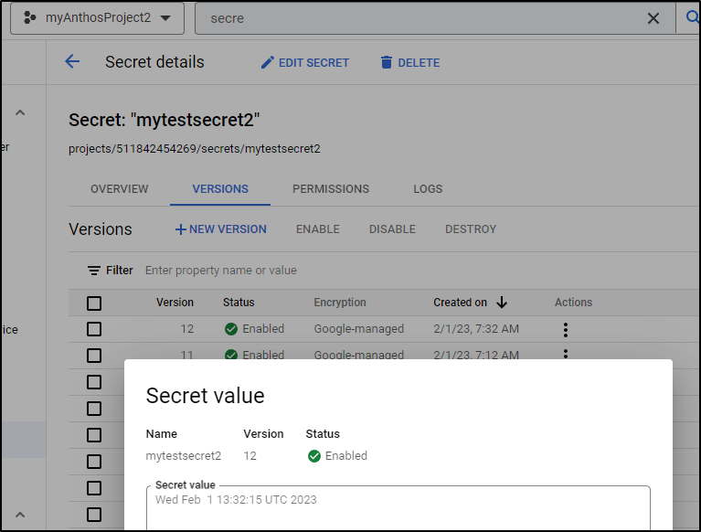
Task: Click NEW VERSION to add a version
Action: [x=221, y=229]
